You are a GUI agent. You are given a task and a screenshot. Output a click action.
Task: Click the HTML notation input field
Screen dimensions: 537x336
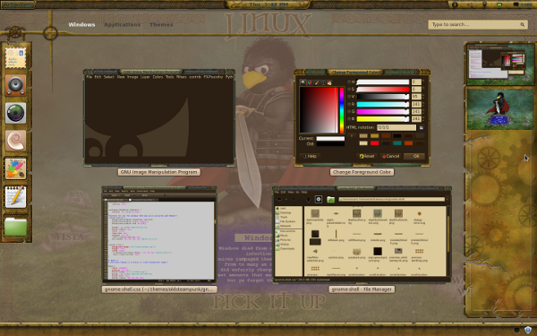(x=396, y=127)
